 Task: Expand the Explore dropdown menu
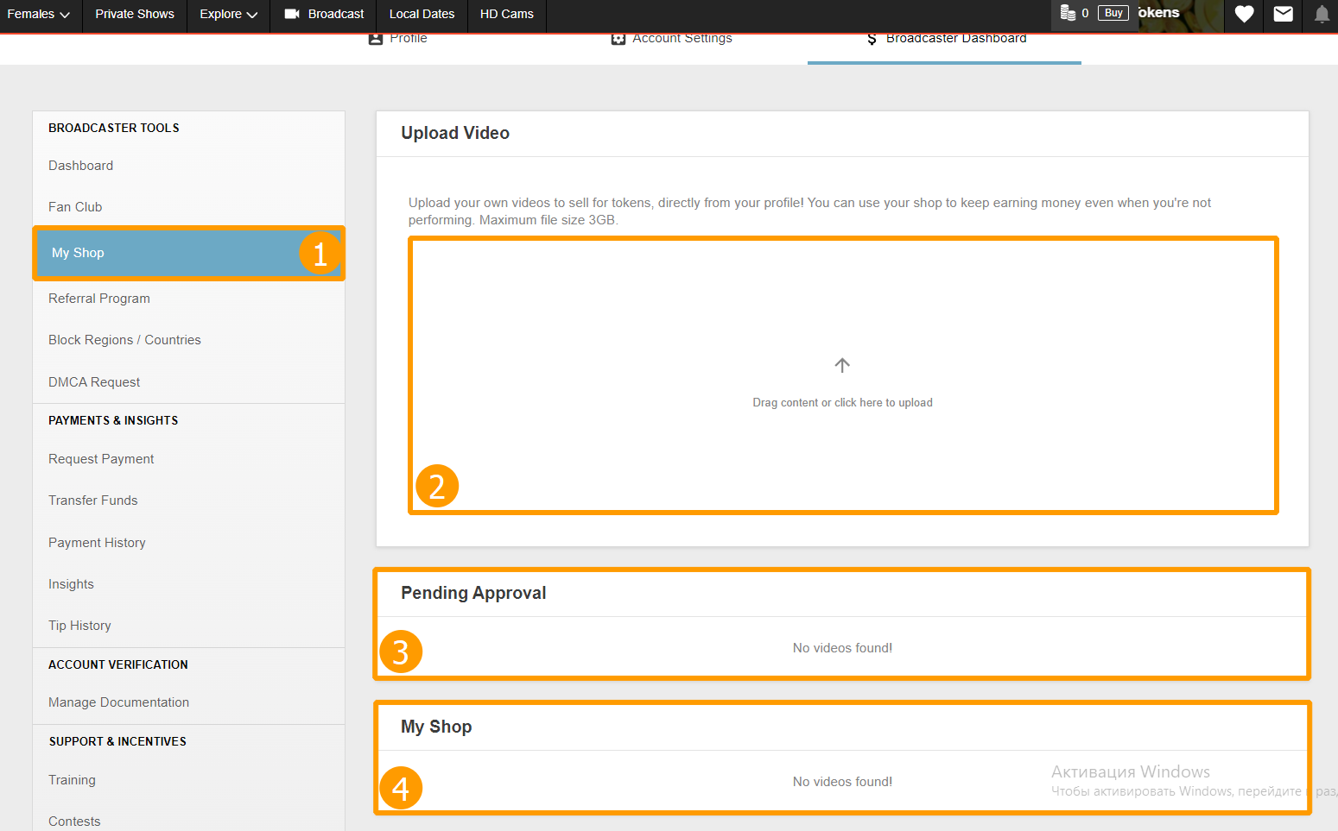tap(228, 14)
